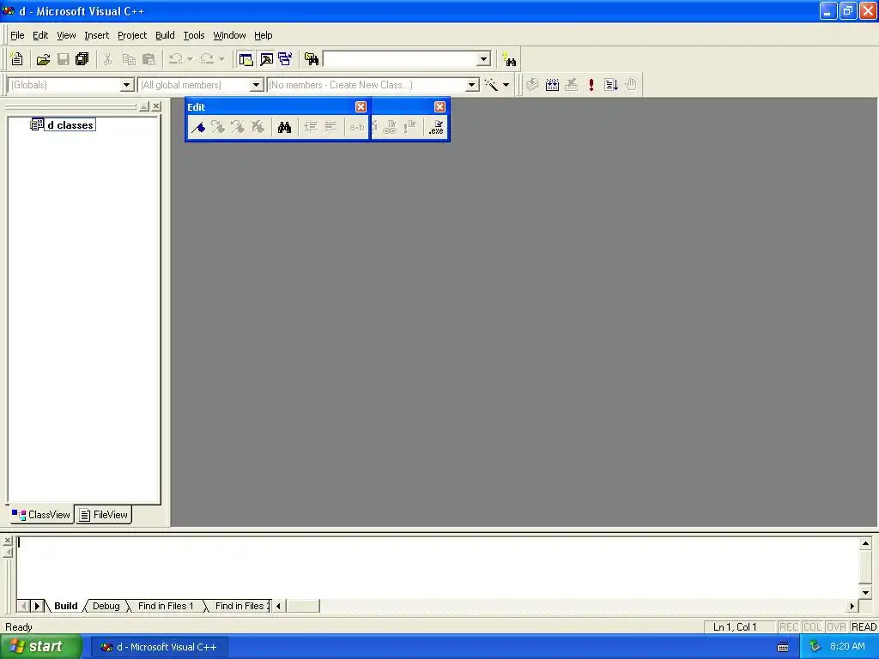
Task: Close the Edit floating toolbar
Action: point(361,106)
